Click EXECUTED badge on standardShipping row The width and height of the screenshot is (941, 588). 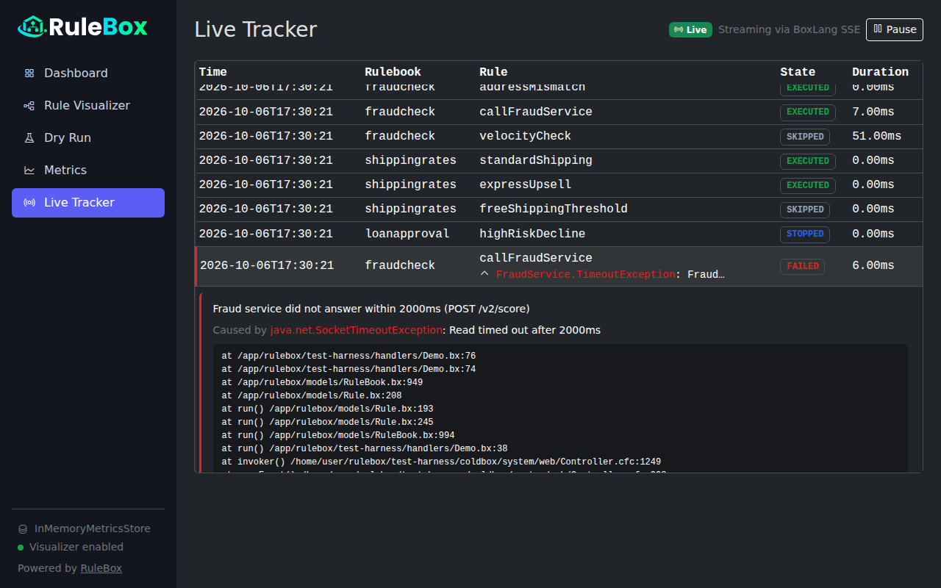coord(808,161)
